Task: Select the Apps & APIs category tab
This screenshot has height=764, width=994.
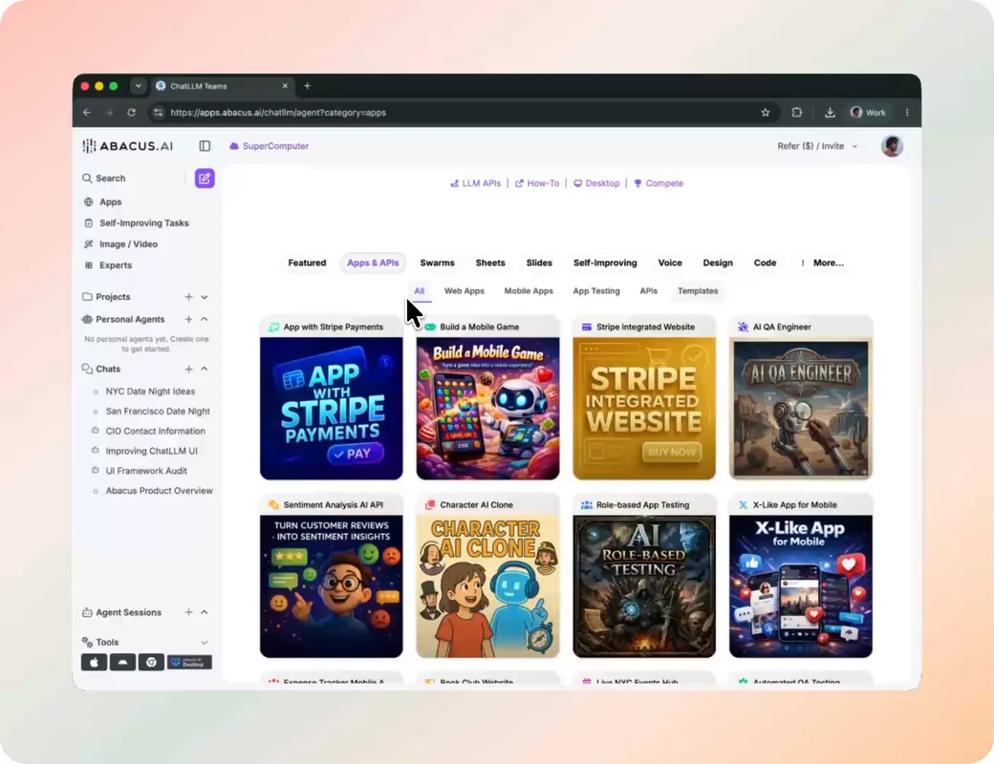Action: [x=373, y=263]
